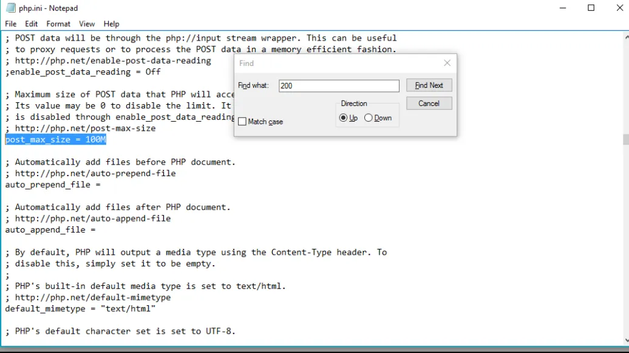Open the Format menu
Image resolution: width=629 pixels, height=353 pixels.
58,24
